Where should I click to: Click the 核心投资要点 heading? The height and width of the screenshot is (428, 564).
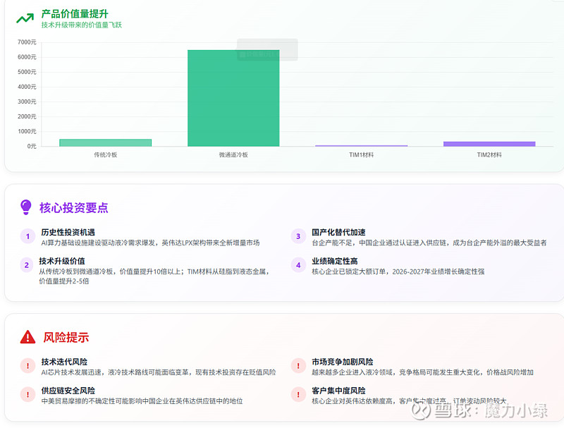coord(74,207)
